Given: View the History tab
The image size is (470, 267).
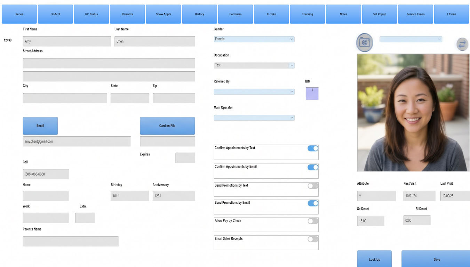Looking at the screenshot, I should [x=199, y=14].
